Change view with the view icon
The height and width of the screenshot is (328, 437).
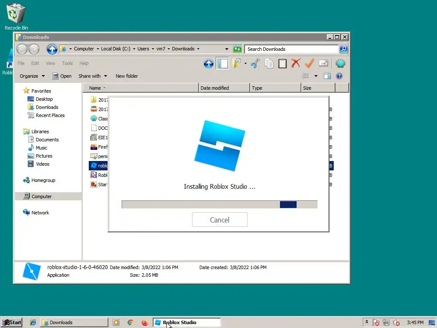[306, 76]
